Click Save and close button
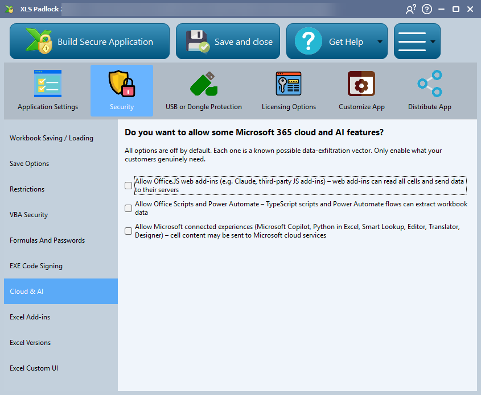Viewport: 481px width, 395px height. [x=228, y=41]
